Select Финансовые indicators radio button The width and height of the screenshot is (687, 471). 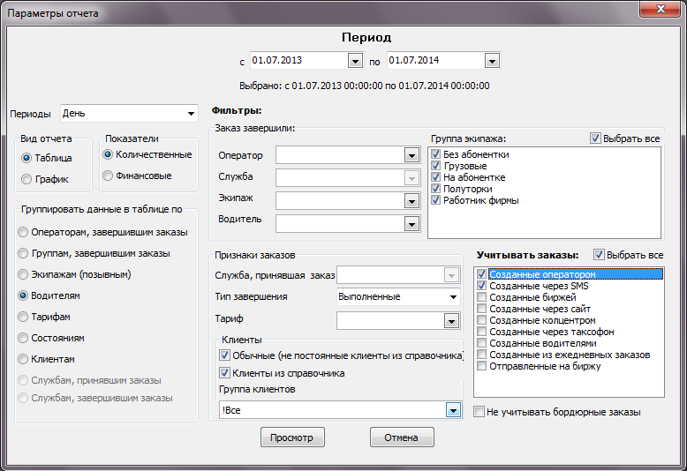pyautogui.click(x=108, y=176)
